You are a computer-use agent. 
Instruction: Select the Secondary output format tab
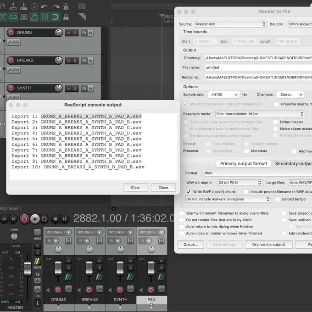(293, 163)
